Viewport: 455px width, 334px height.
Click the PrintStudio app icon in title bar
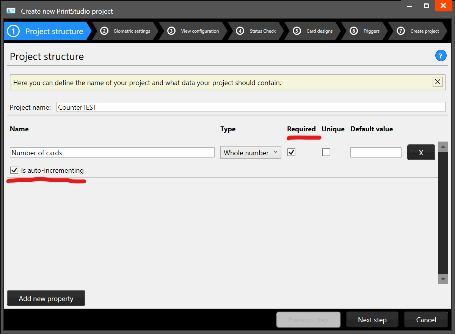click(10, 11)
